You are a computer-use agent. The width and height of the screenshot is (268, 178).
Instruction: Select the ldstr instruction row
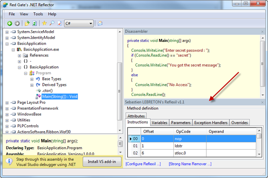point(192,146)
